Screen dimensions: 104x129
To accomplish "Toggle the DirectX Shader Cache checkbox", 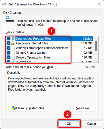I will (x=8, y=53).
